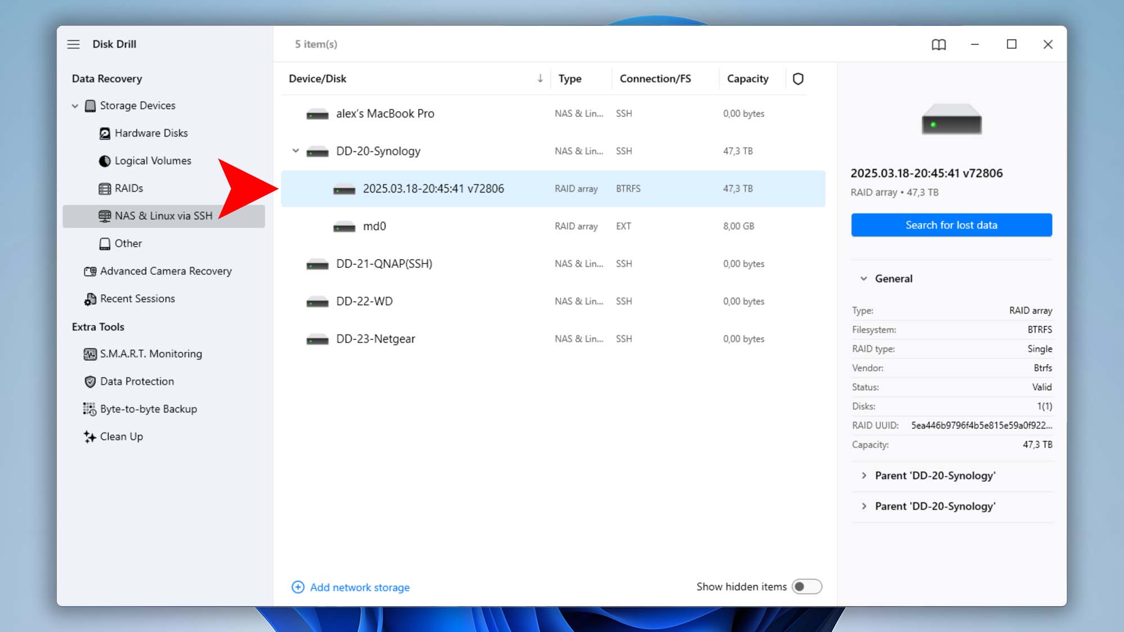
Task: Select Other in Storage Devices
Action: click(128, 243)
